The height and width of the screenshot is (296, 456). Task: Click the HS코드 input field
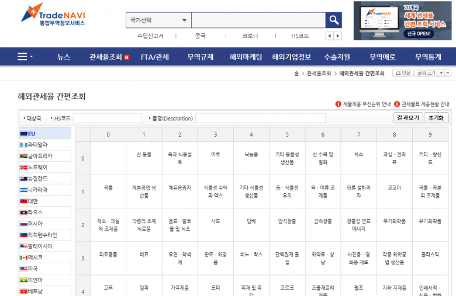pos(107,119)
